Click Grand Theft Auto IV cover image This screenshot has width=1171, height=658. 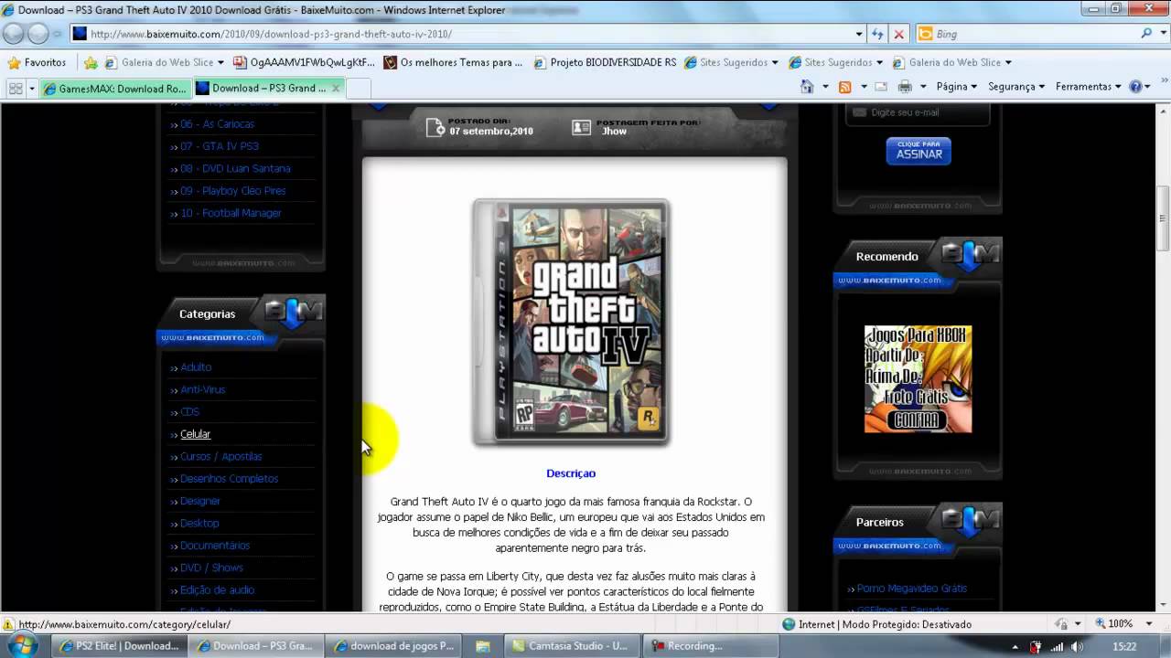pyautogui.click(x=571, y=322)
